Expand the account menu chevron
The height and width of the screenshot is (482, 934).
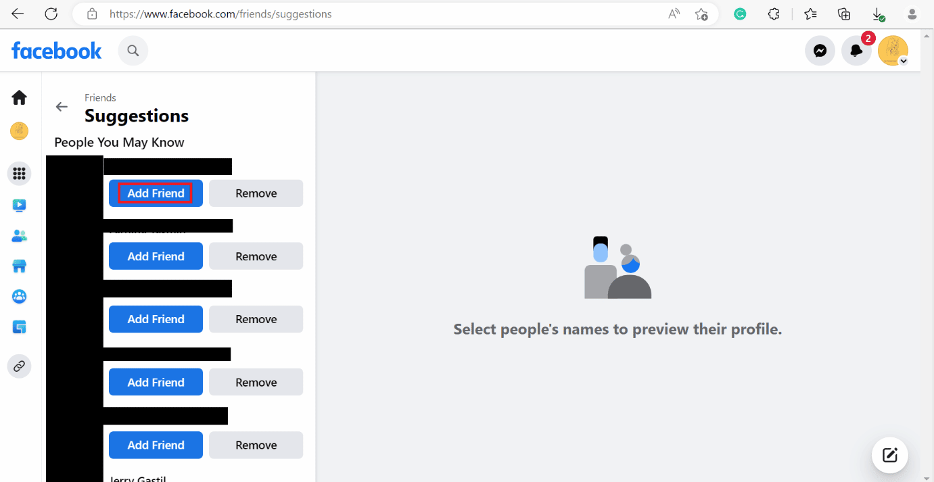pos(904,60)
